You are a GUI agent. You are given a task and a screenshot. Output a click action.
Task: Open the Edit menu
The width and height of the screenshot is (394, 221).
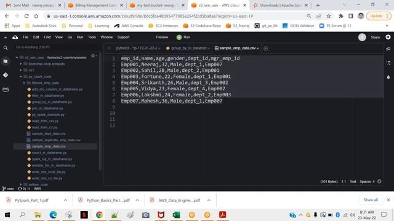(x=36, y=37)
